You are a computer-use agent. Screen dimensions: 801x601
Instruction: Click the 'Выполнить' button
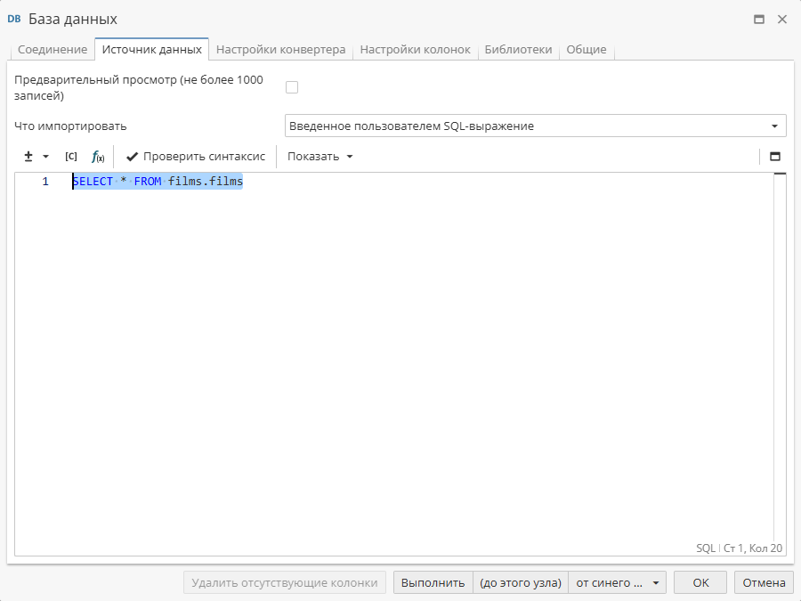(x=433, y=582)
